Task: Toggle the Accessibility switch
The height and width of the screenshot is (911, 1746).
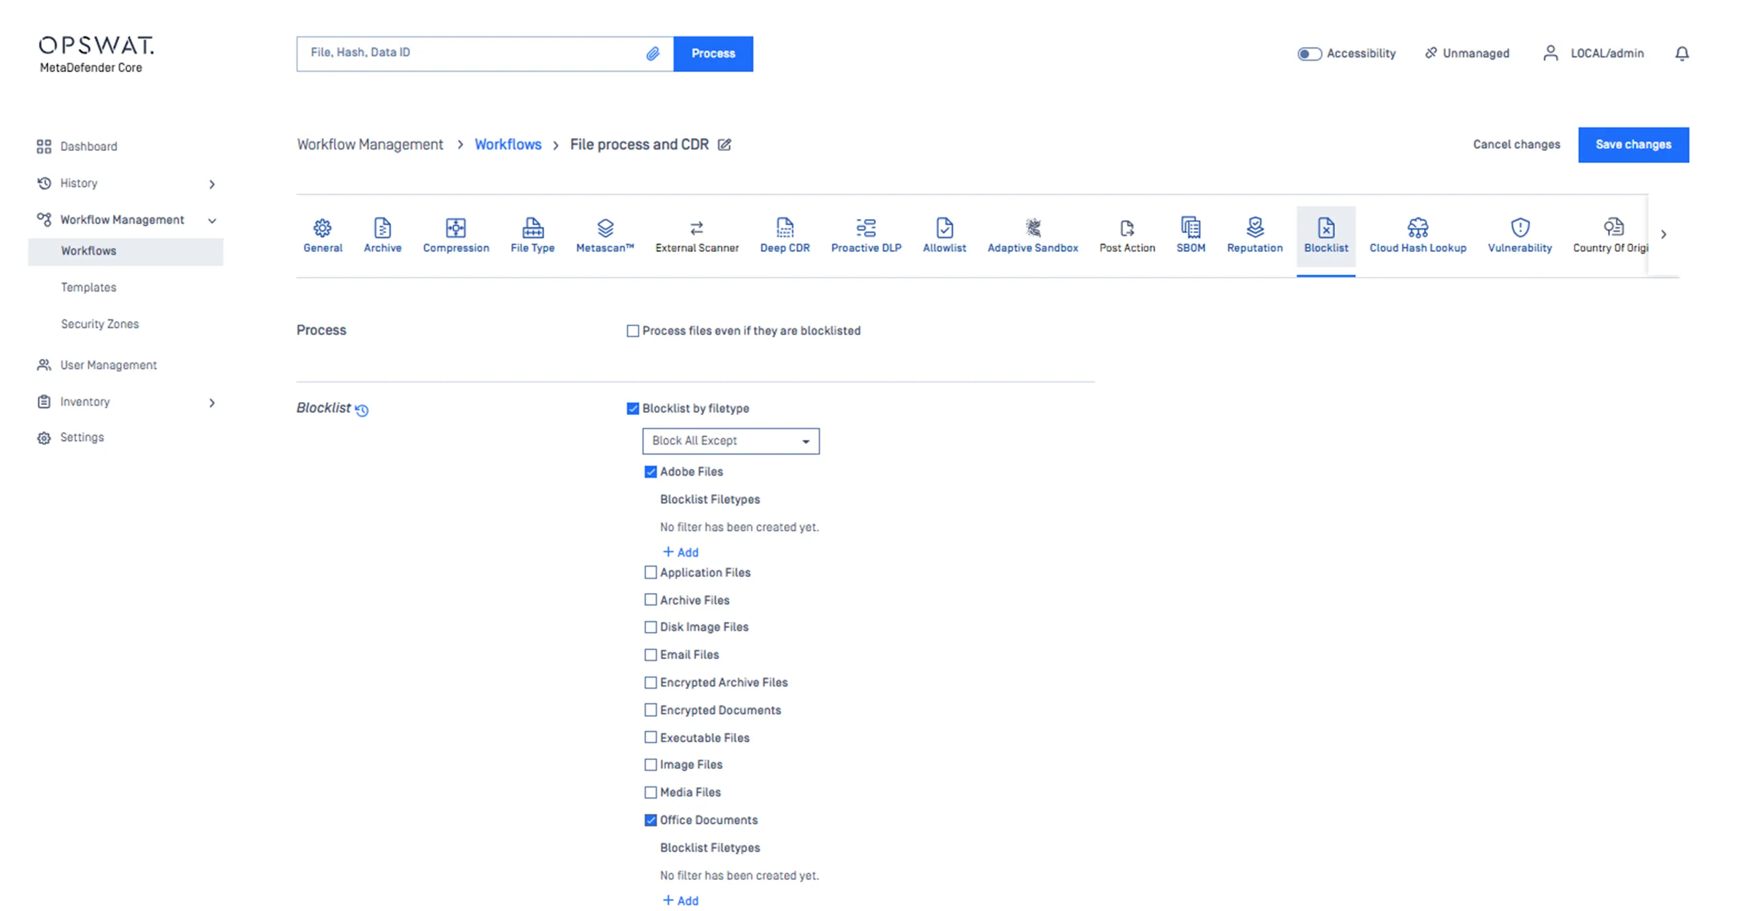Action: click(1309, 53)
